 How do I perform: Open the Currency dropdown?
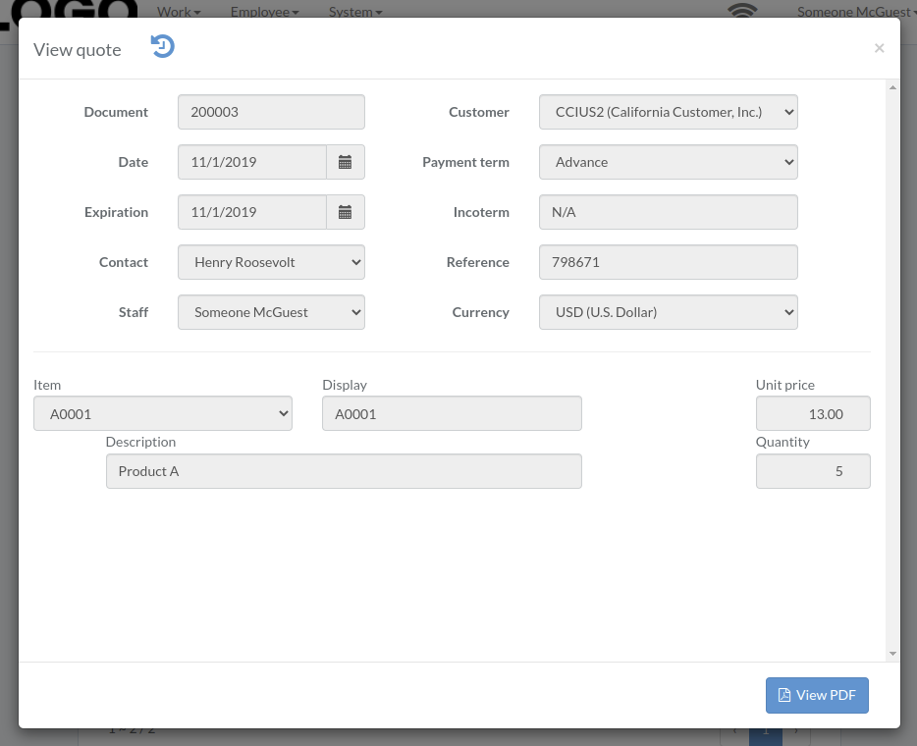point(668,312)
